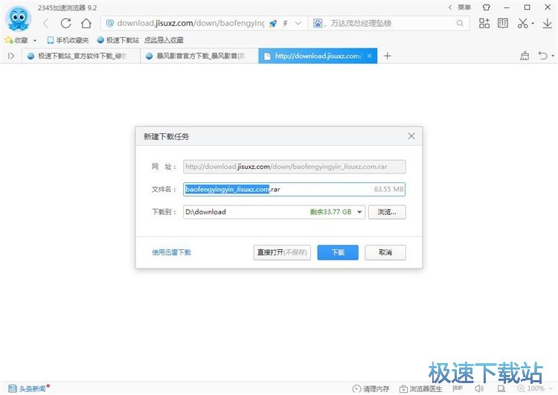Open 头条新闻 in status bar
Image resolution: width=558 pixels, height=395 pixels.
coord(28,388)
